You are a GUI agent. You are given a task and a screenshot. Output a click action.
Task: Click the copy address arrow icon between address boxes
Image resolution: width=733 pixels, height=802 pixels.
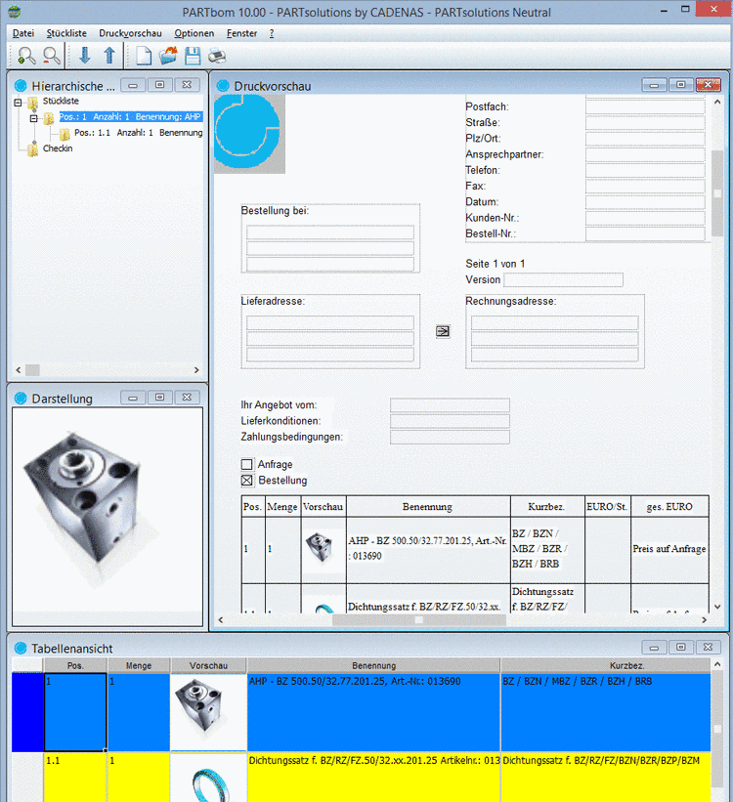pos(443,331)
